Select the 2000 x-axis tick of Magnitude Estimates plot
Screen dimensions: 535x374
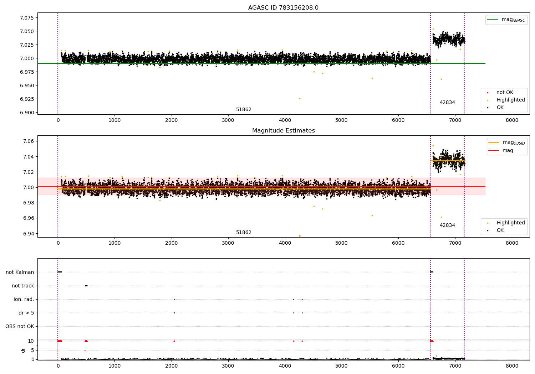(x=171, y=243)
